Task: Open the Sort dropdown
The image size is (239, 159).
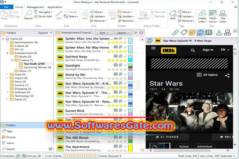Action: 104,32
